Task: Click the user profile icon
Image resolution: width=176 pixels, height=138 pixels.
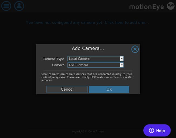Action: pos(19,6)
